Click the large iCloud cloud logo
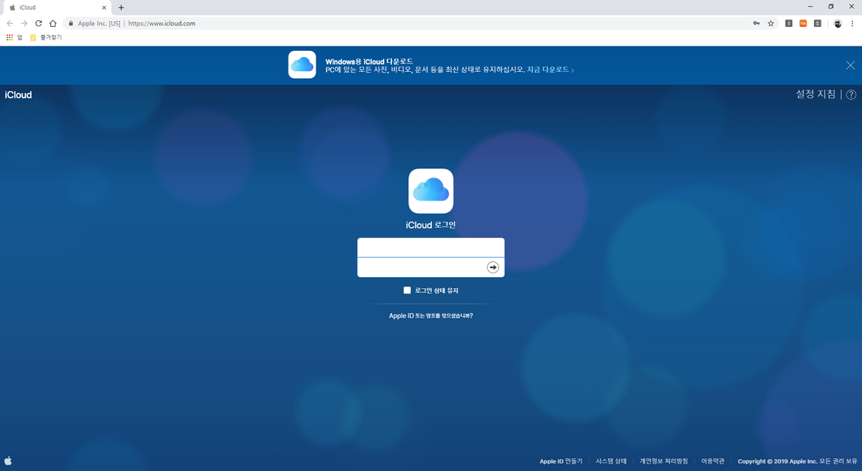Screen dimensions: 862x471 pyautogui.click(x=431, y=191)
